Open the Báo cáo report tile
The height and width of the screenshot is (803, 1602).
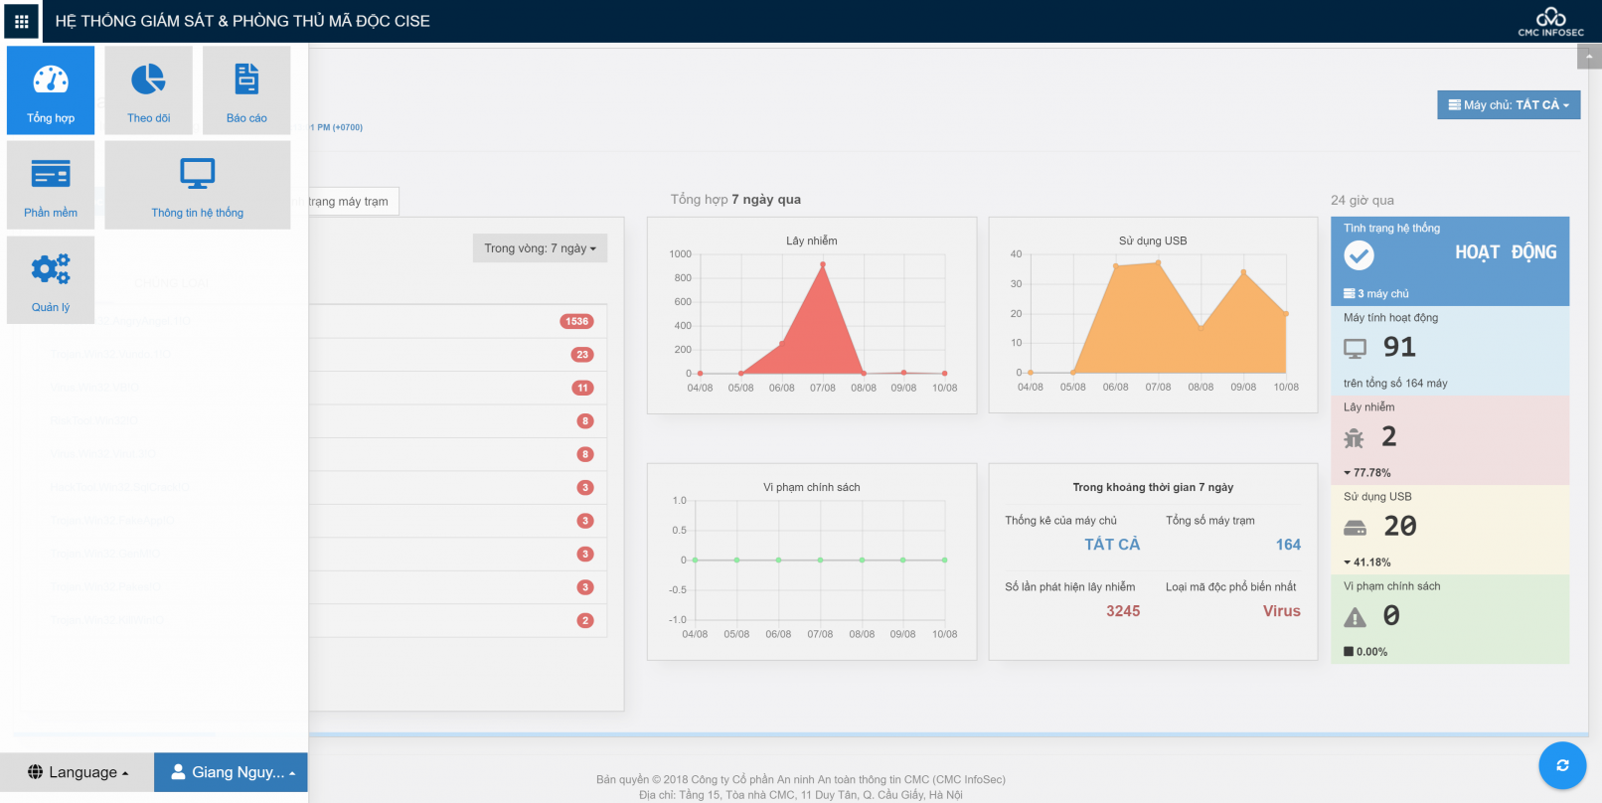(x=246, y=89)
